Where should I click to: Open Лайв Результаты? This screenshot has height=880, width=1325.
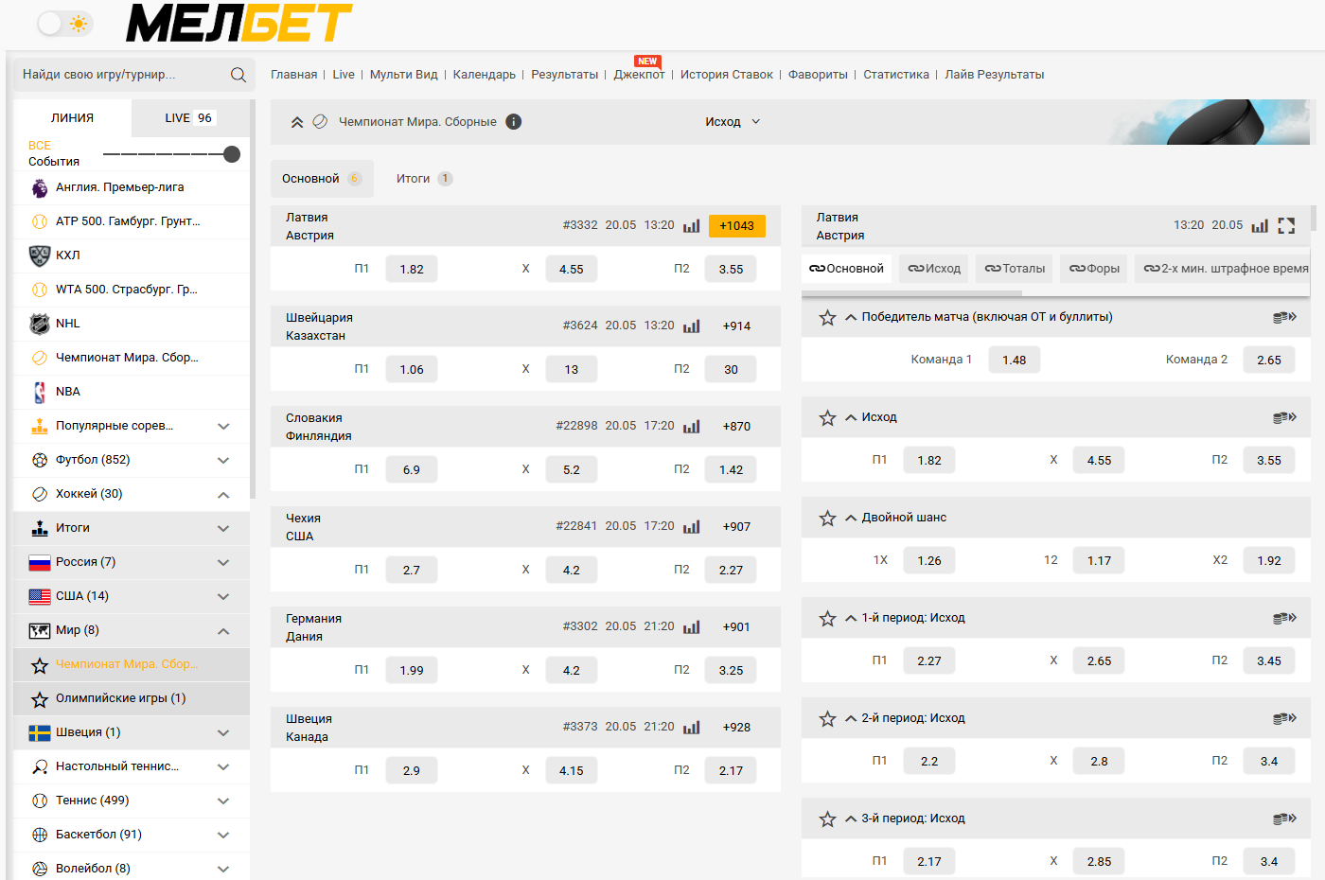pos(994,75)
